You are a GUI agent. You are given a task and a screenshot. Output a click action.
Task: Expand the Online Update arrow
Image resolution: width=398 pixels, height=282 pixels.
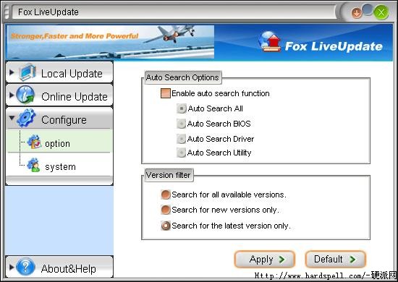coord(12,95)
